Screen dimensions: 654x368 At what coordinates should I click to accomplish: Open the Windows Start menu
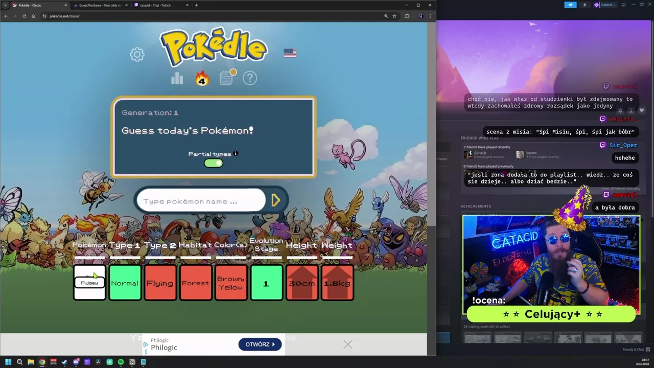click(8, 362)
